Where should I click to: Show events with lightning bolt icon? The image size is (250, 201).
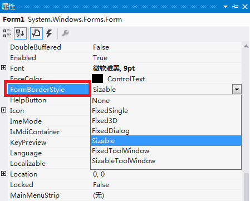pos(49,33)
